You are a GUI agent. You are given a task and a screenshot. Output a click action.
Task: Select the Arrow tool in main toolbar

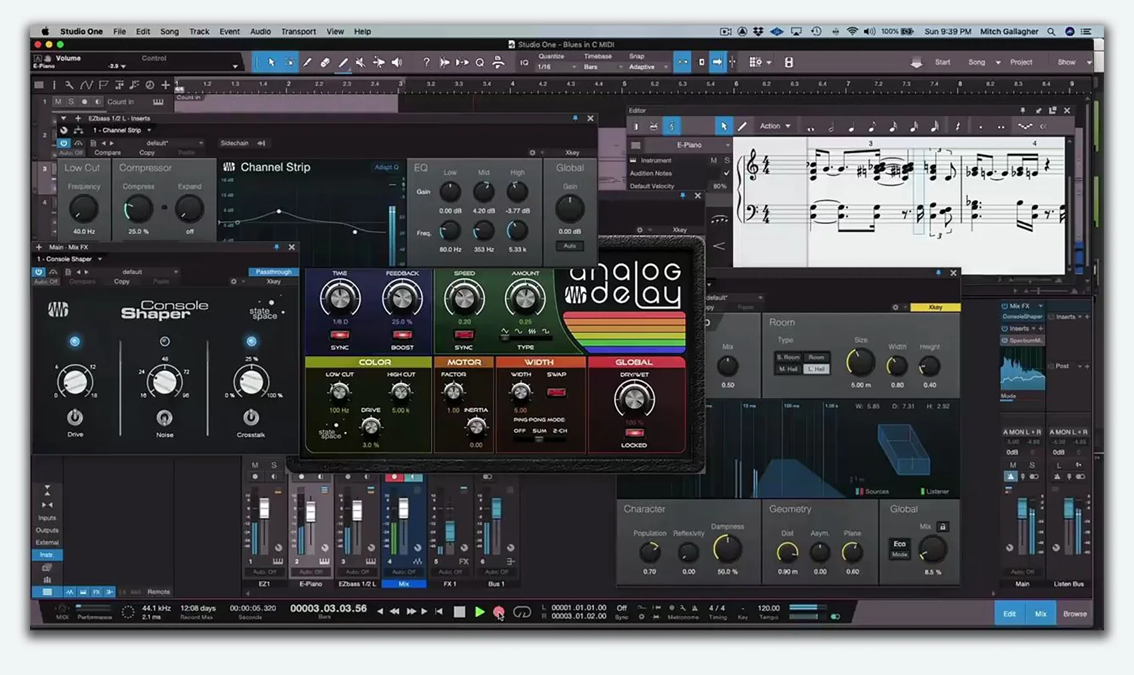(x=271, y=62)
